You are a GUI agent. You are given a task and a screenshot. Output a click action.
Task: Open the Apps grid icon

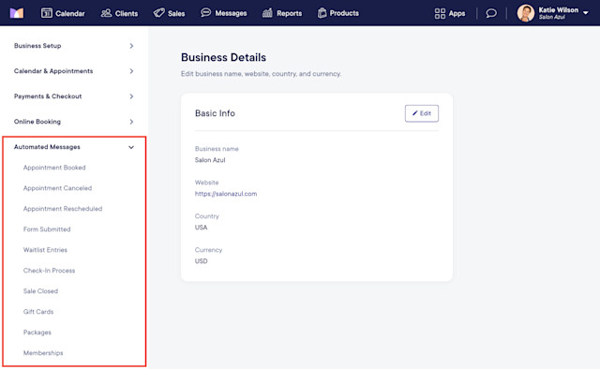click(x=440, y=13)
